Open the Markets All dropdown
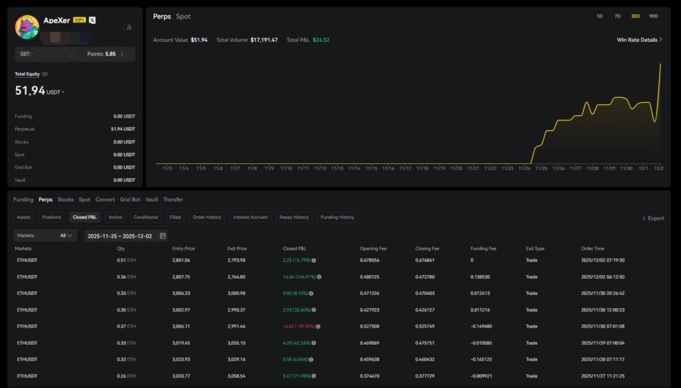Image resolution: width=681 pixels, height=388 pixels. [x=45, y=236]
